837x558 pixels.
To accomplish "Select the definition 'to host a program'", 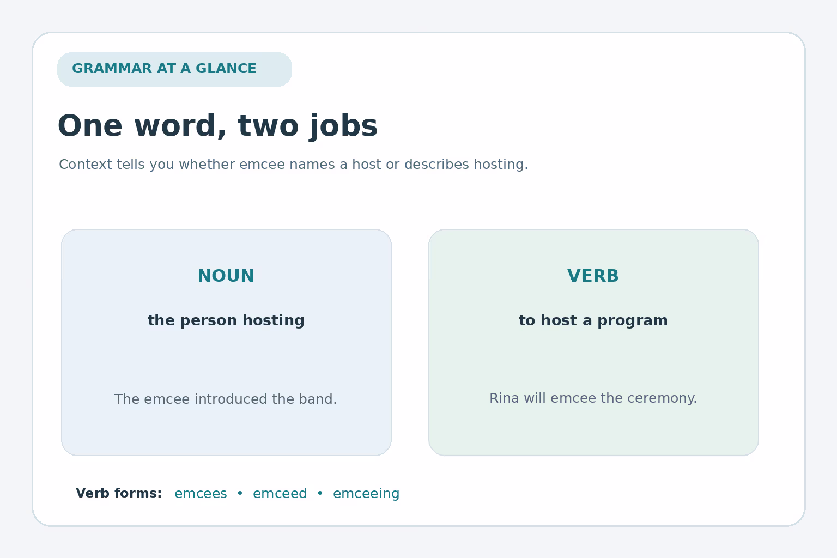I will click(x=593, y=320).
